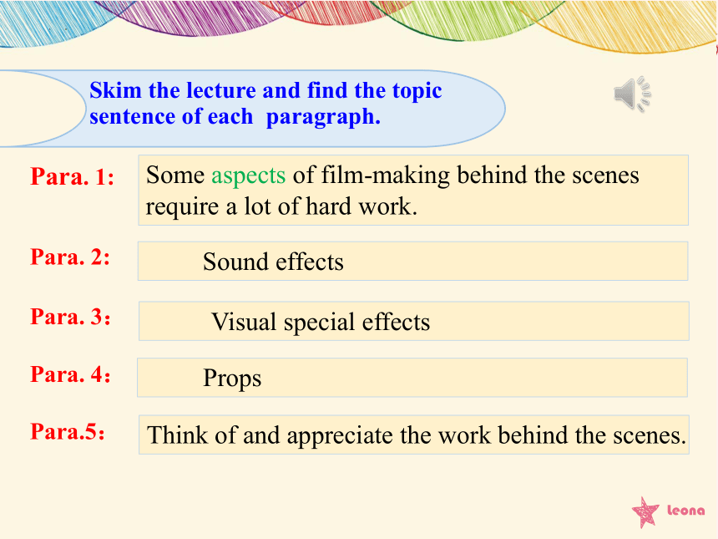Click the Para.5 label
Viewport: 718px width, 539px height.
[68, 432]
